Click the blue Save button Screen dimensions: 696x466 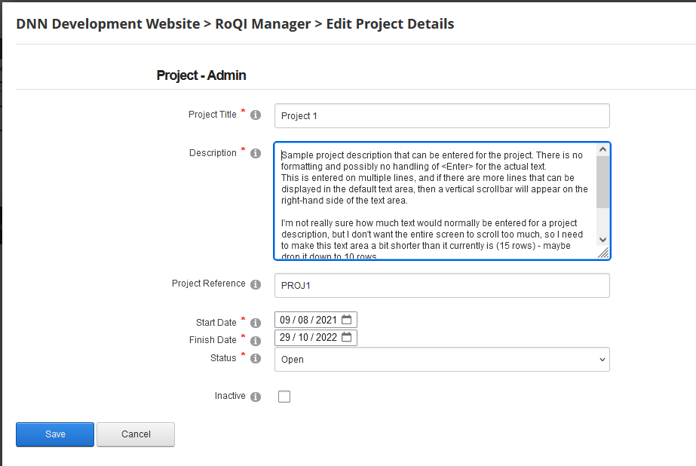tap(54, 434)
